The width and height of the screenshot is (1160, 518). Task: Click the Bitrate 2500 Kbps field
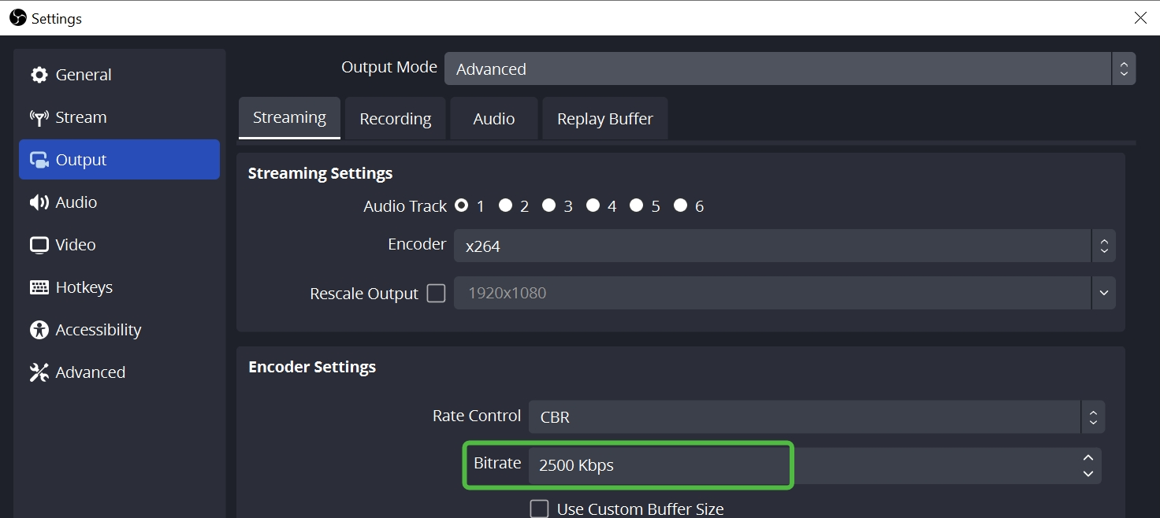pyautogui.click(x=658, y=465)
